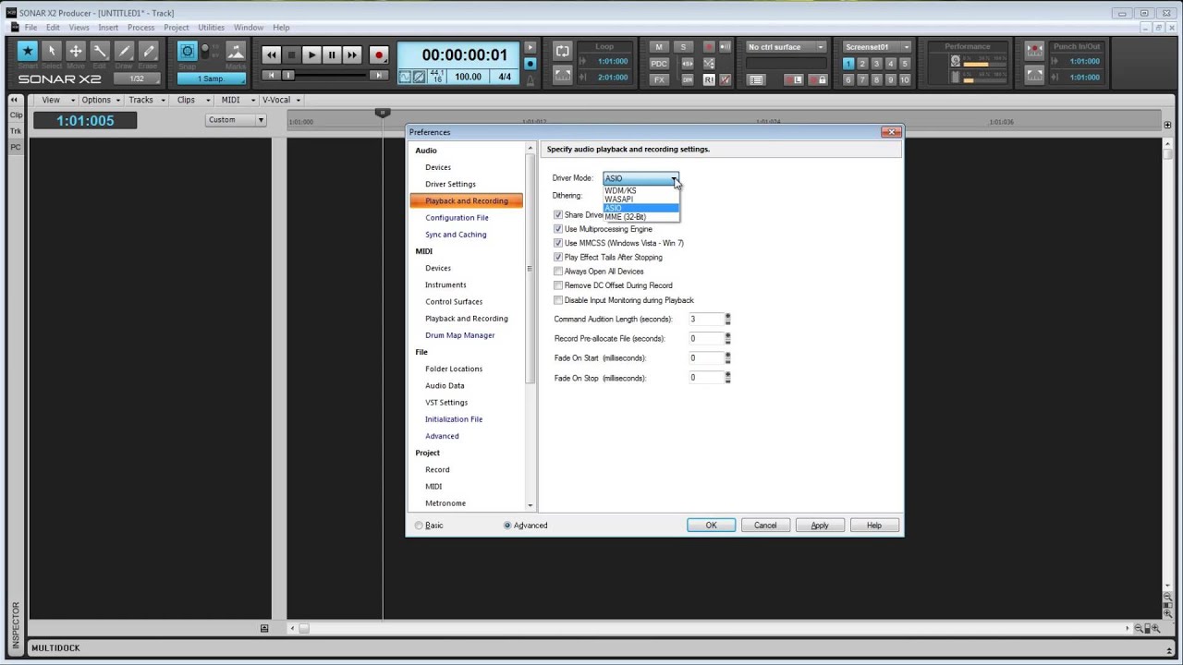Toggle Play Effect Tails After Stopping
The height and width of the screenshot is (665, 1183).
[x=558, y=257]
